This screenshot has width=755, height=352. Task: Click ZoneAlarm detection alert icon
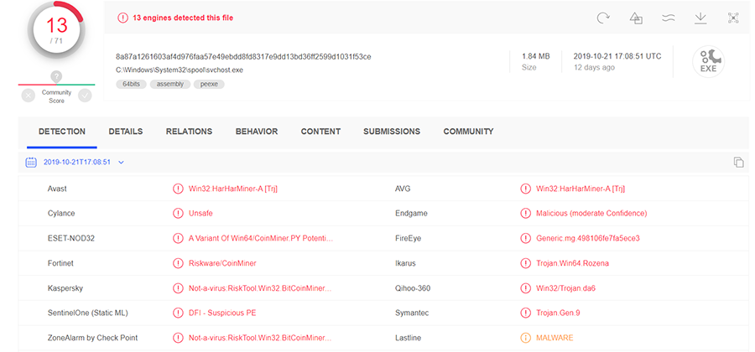[178, 338]
